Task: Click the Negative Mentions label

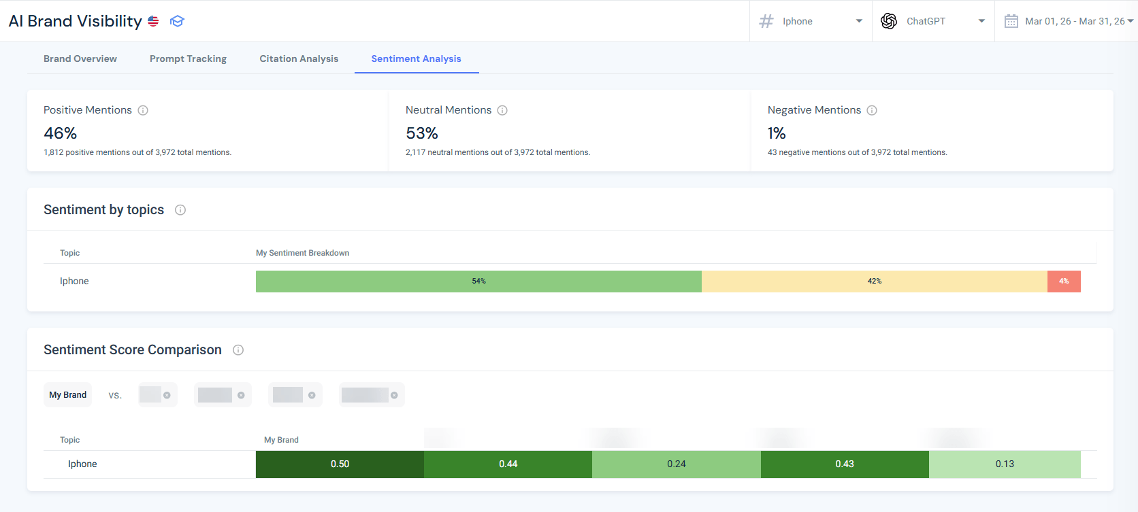Action: (x=814, y=110)
